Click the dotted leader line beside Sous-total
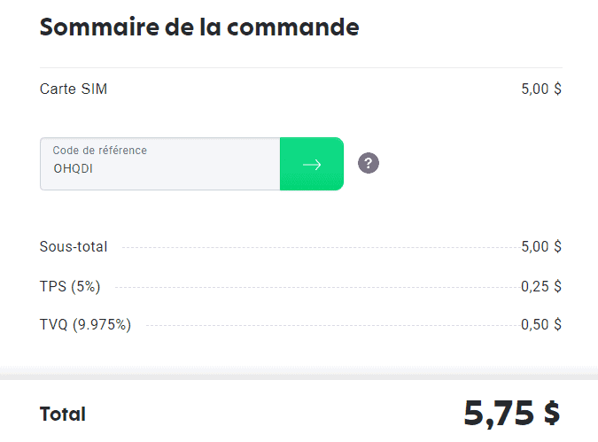The width and height of the screenshot is (598, 442). click(x=319, y=247)
